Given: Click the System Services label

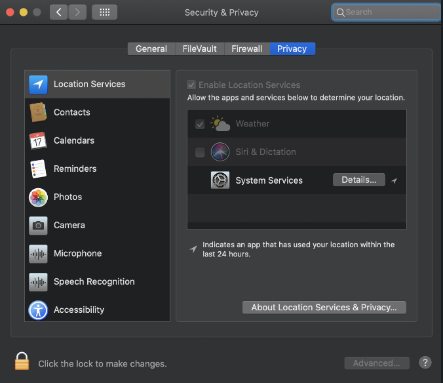Looking at the screenshot, I should tap(269, 180).
